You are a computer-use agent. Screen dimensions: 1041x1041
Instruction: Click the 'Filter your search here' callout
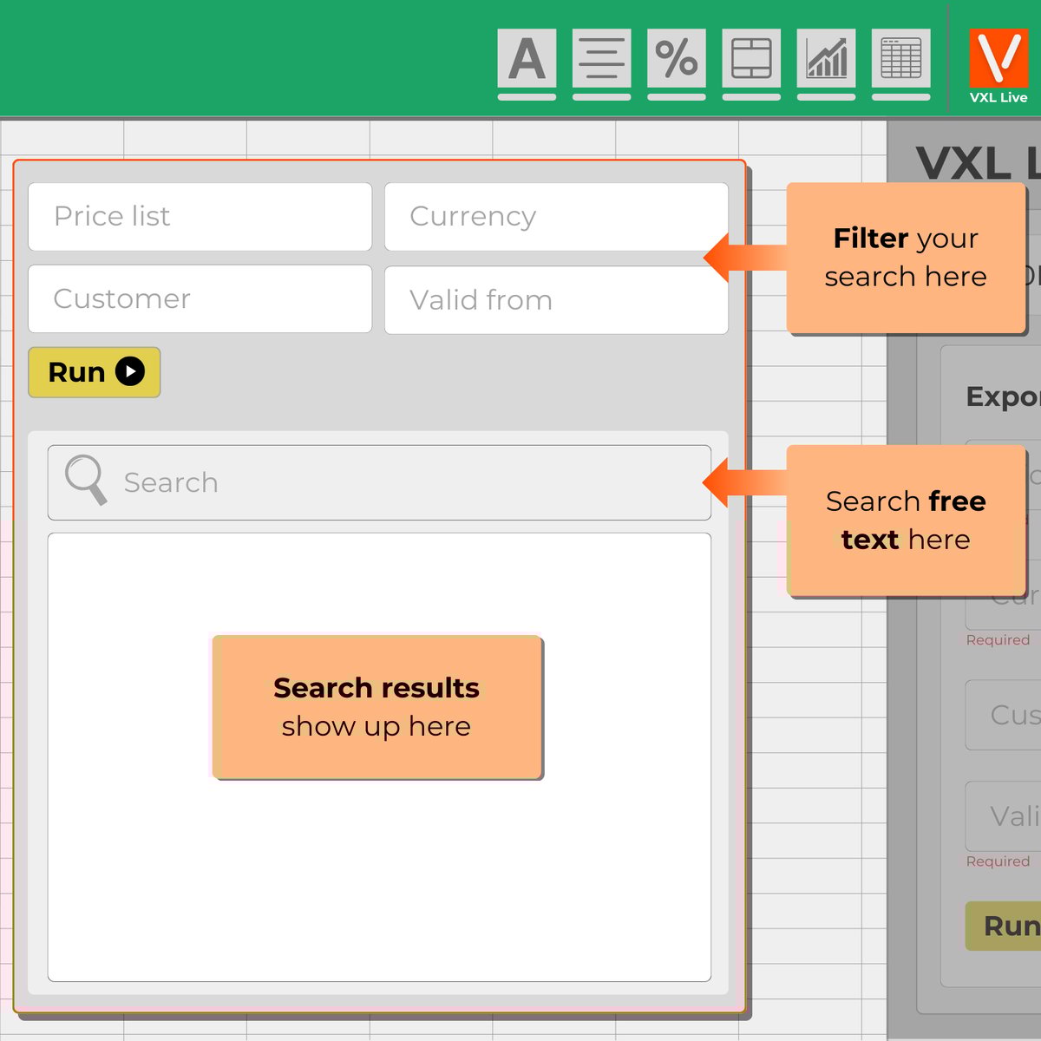pyautogui.click(x=907, y=258)
